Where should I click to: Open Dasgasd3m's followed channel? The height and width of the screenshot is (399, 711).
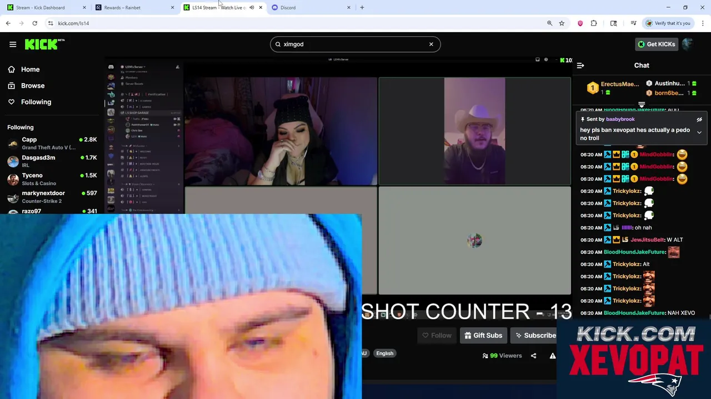click(x=52, y=161)
